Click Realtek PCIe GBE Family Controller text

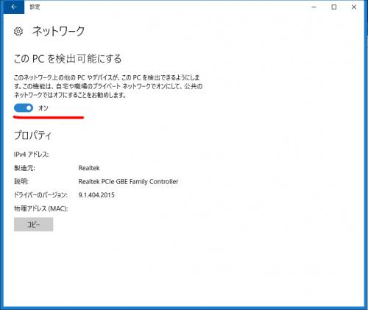click(128, 182)
